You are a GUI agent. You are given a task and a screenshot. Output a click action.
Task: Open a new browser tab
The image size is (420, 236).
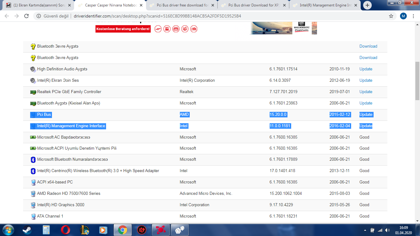point(367,5)
